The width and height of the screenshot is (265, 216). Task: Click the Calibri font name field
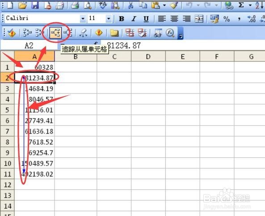[42, 18]
